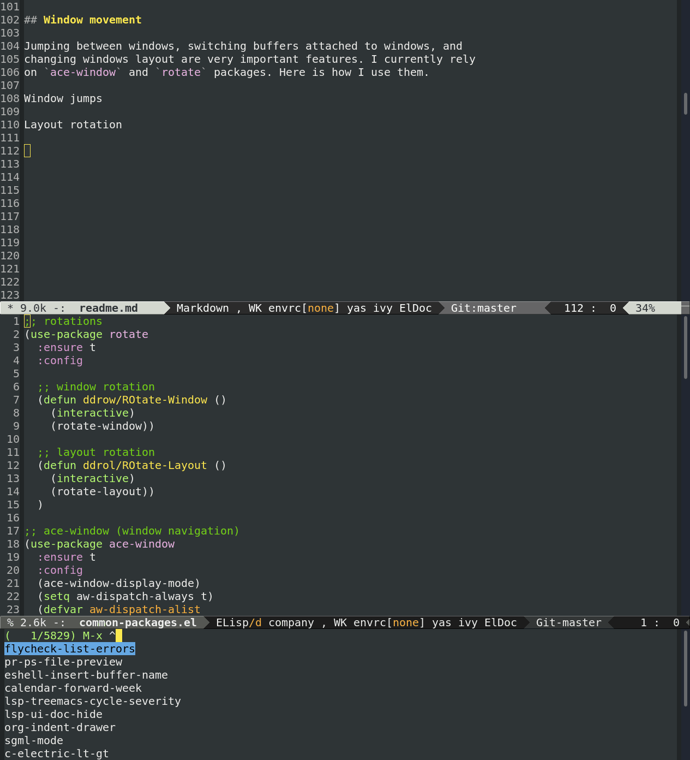
Task: Place cursor on Window movement heading
Action: tap(93, 20)
